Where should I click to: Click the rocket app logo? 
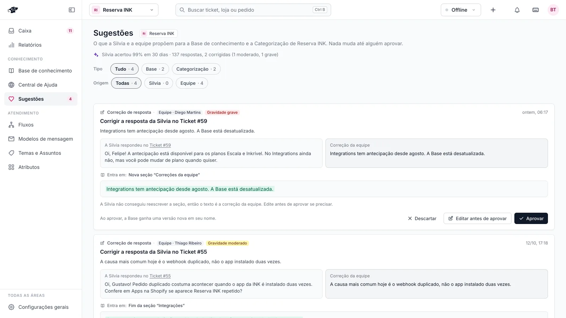tap(13, 10)
